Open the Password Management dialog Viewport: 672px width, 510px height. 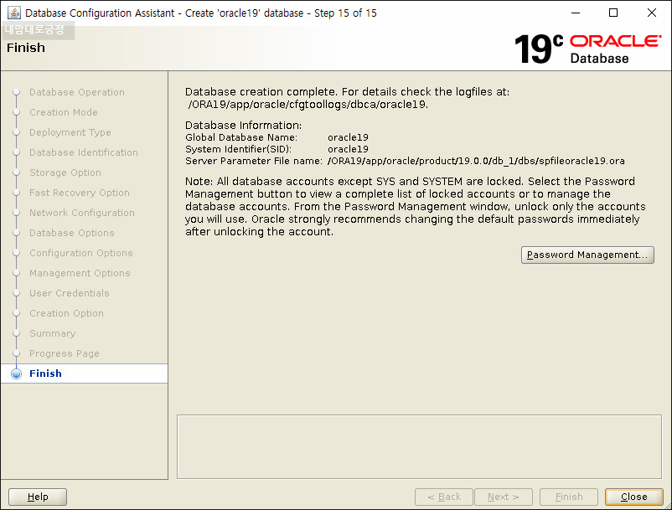(587, 255)
